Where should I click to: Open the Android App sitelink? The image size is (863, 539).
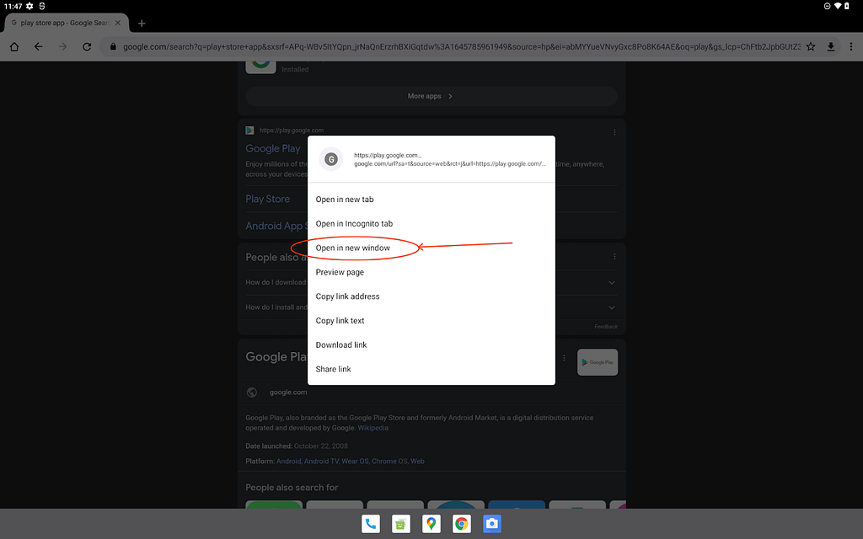[276, 226]
